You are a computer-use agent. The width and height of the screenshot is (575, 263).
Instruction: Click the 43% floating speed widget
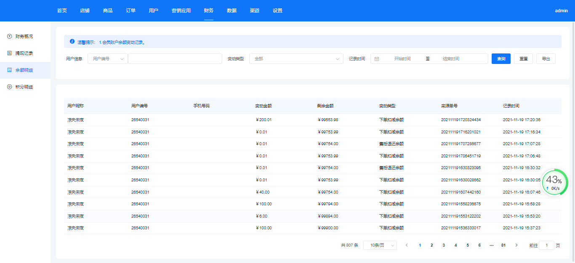[x=554, y=183]
